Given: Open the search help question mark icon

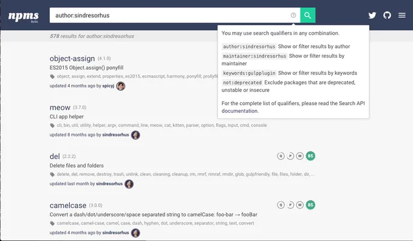Looking at the screenshot, I should pyautogui.click(x=293, y=15).
